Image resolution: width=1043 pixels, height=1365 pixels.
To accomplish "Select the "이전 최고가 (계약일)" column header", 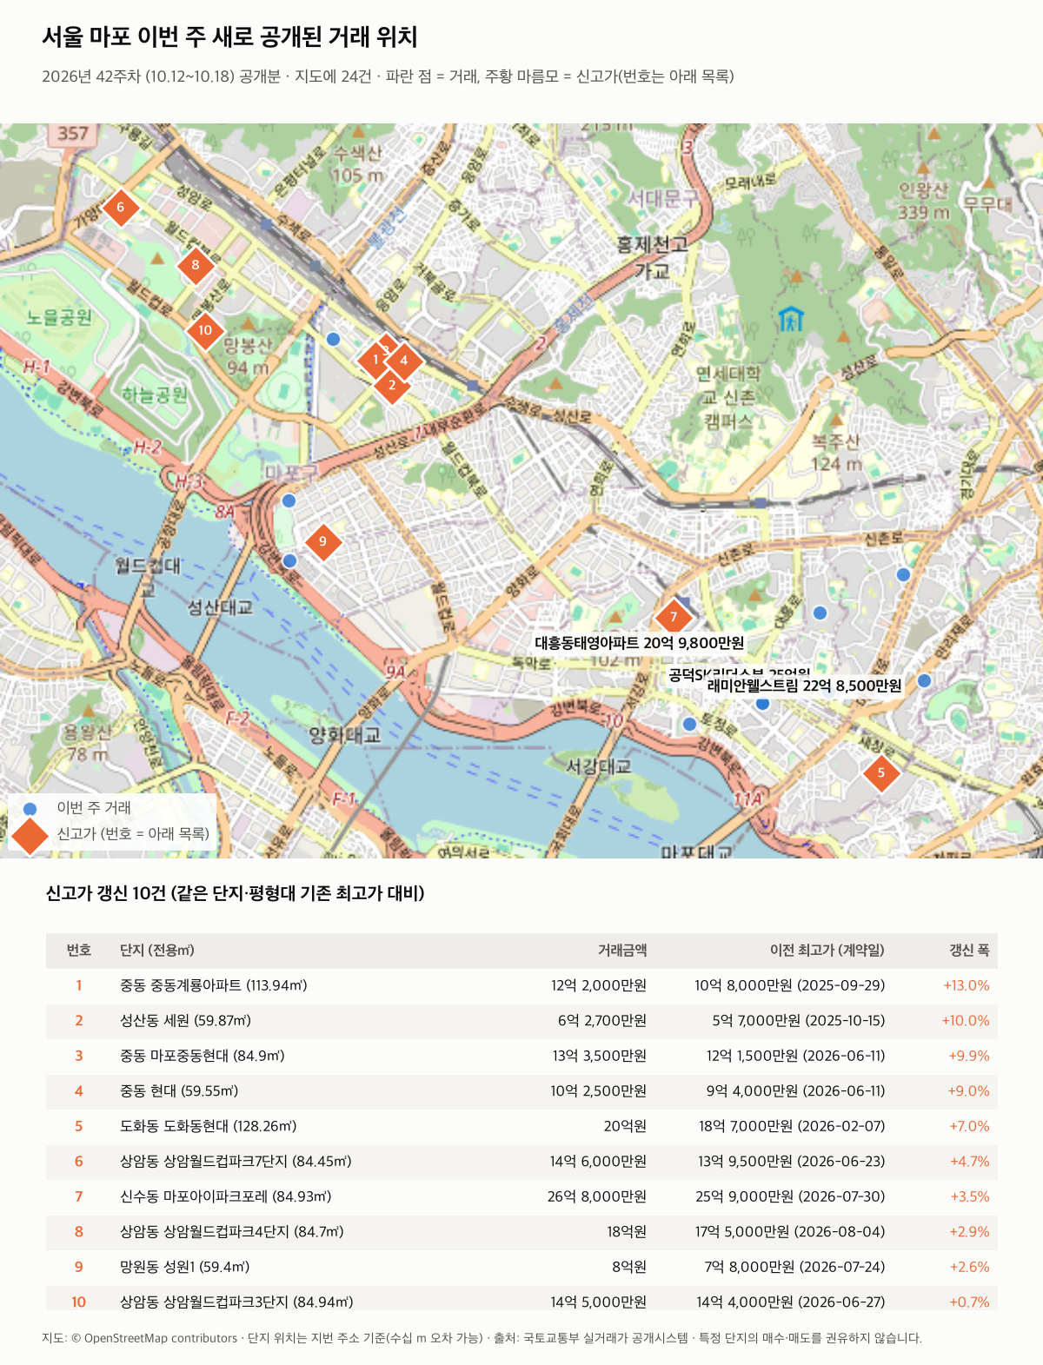I will point(827,951).
